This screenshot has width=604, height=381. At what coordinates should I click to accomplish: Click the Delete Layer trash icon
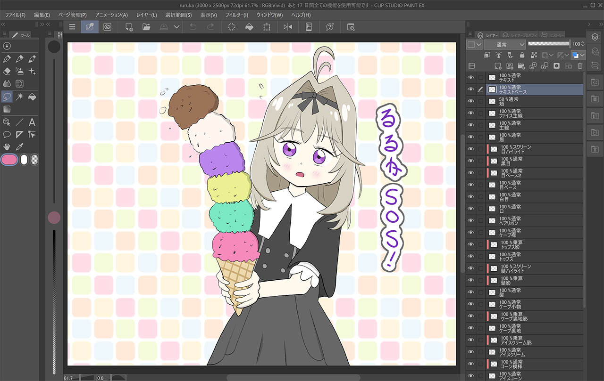[x=580, y=66]
